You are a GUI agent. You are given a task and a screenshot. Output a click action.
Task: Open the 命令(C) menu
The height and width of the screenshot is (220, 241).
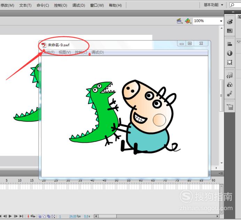pos(43,5)
